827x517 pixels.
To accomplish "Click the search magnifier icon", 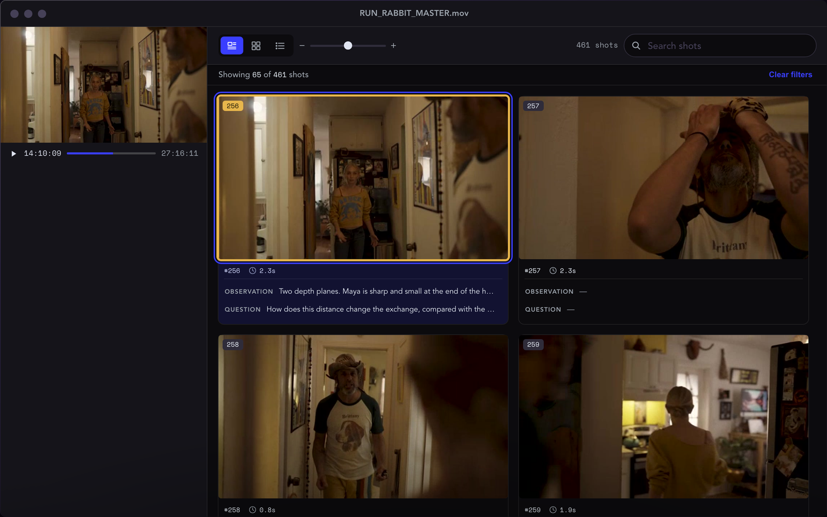I will coord(636,45).
